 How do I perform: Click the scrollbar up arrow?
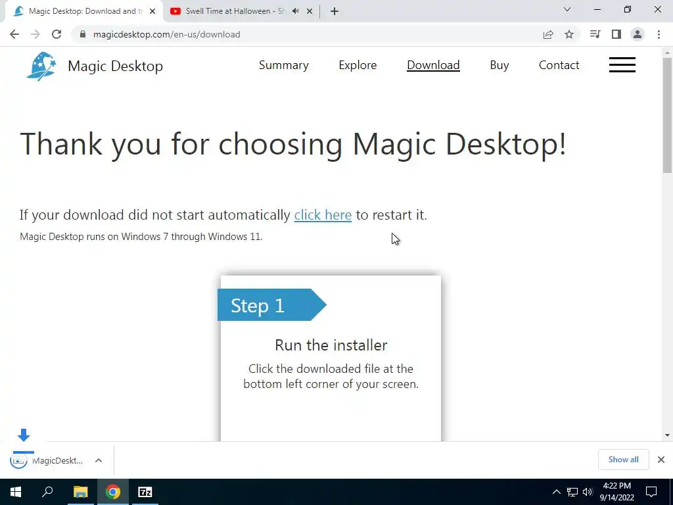point(667,53)
